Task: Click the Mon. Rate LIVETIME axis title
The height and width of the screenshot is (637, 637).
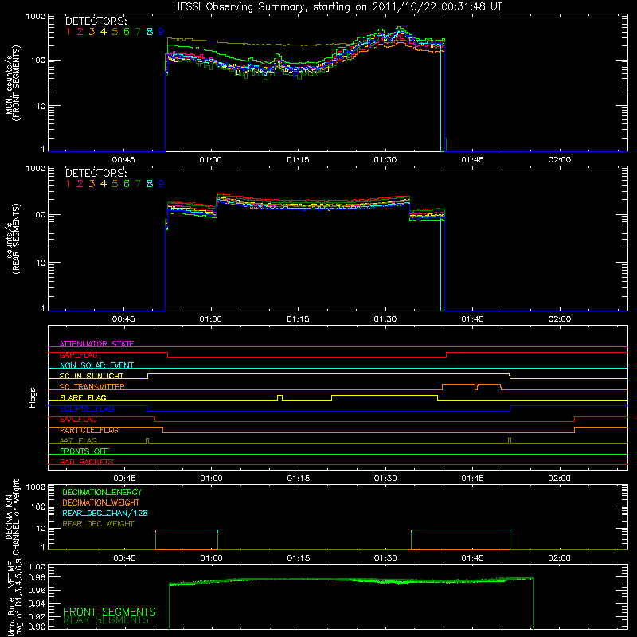Action: pos(14,598)
